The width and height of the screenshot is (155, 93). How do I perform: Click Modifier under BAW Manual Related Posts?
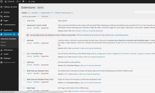pos(36,73)
